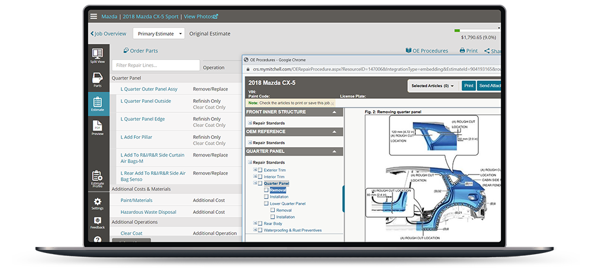Click the Send Attachment button

click(x=489, y=86)
